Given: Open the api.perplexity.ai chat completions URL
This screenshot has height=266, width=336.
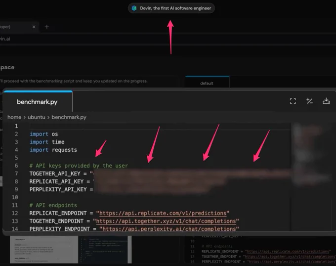Looking at the screenshot, I should [169, 229].
